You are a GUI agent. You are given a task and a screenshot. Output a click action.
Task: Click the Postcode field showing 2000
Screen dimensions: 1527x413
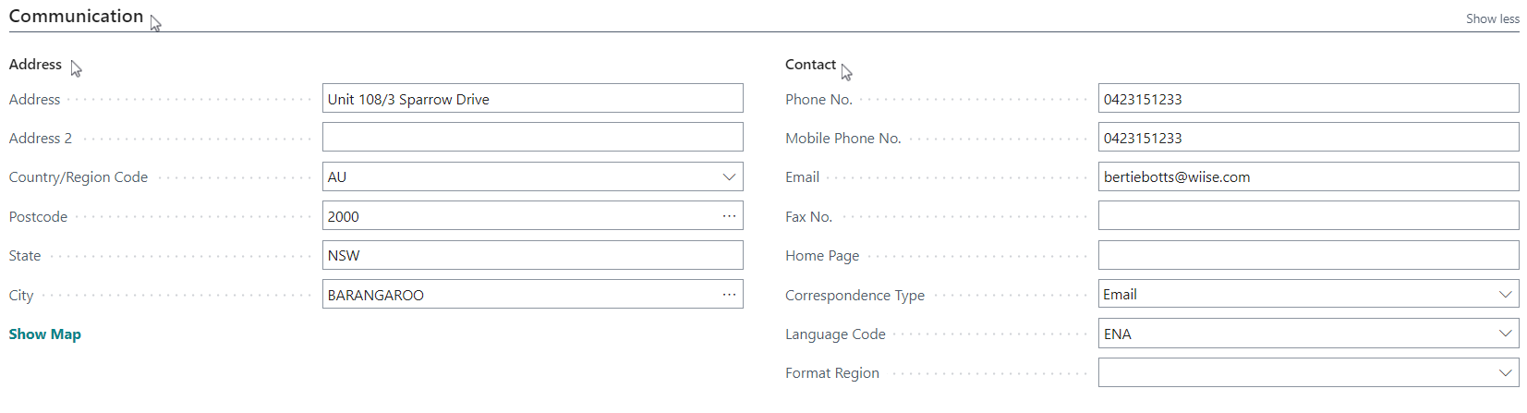pos(520,216)
